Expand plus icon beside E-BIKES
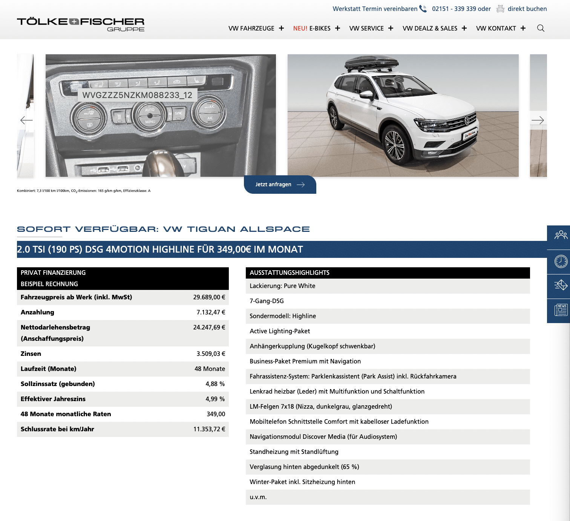570x521 pixels. click(x=337, y=28)
